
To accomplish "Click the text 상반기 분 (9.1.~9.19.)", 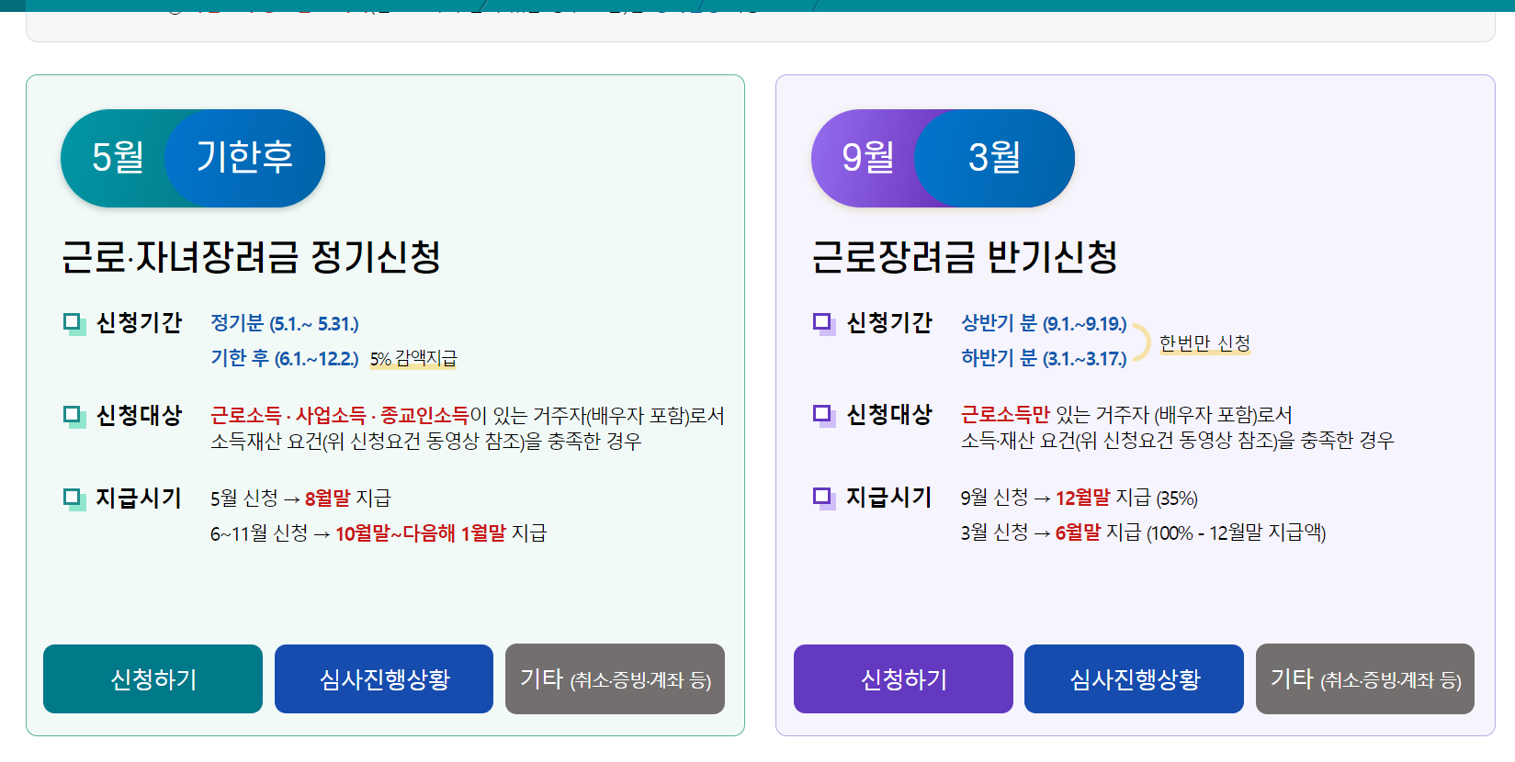I will pyautogui.click(x=1044, y=323).
